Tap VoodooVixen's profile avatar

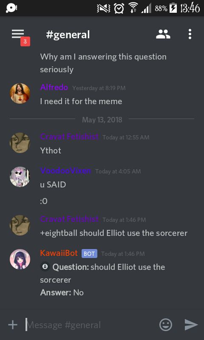pyautogui.click(x=20, y=177)
